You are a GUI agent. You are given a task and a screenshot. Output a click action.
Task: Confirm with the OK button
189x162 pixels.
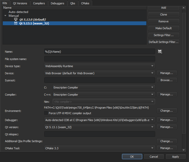tap(132, 157)
